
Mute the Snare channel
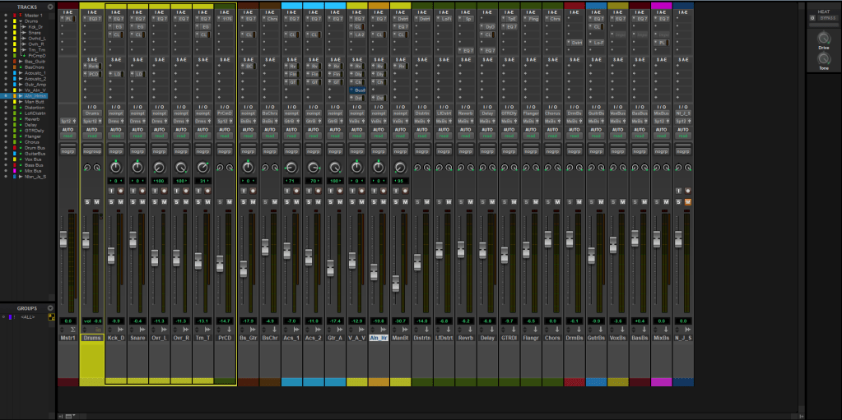[141, 201]
